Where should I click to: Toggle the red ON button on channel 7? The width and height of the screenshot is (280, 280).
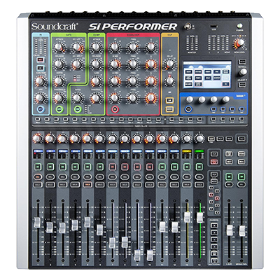[112, 167]
